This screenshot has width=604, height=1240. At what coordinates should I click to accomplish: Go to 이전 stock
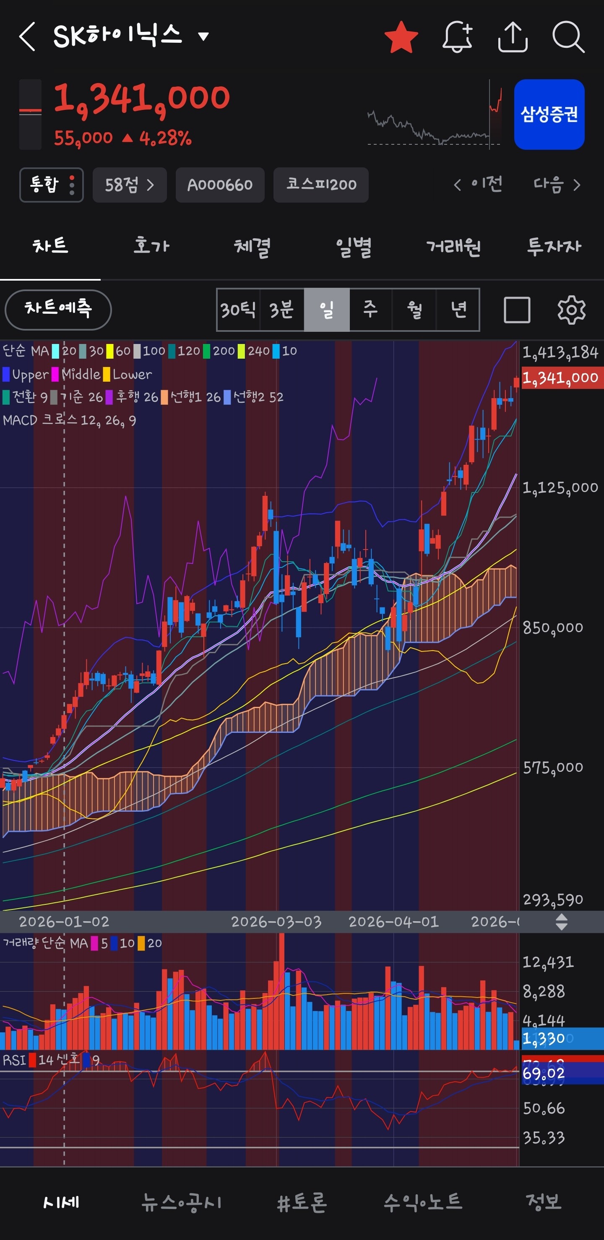point(479,184)
